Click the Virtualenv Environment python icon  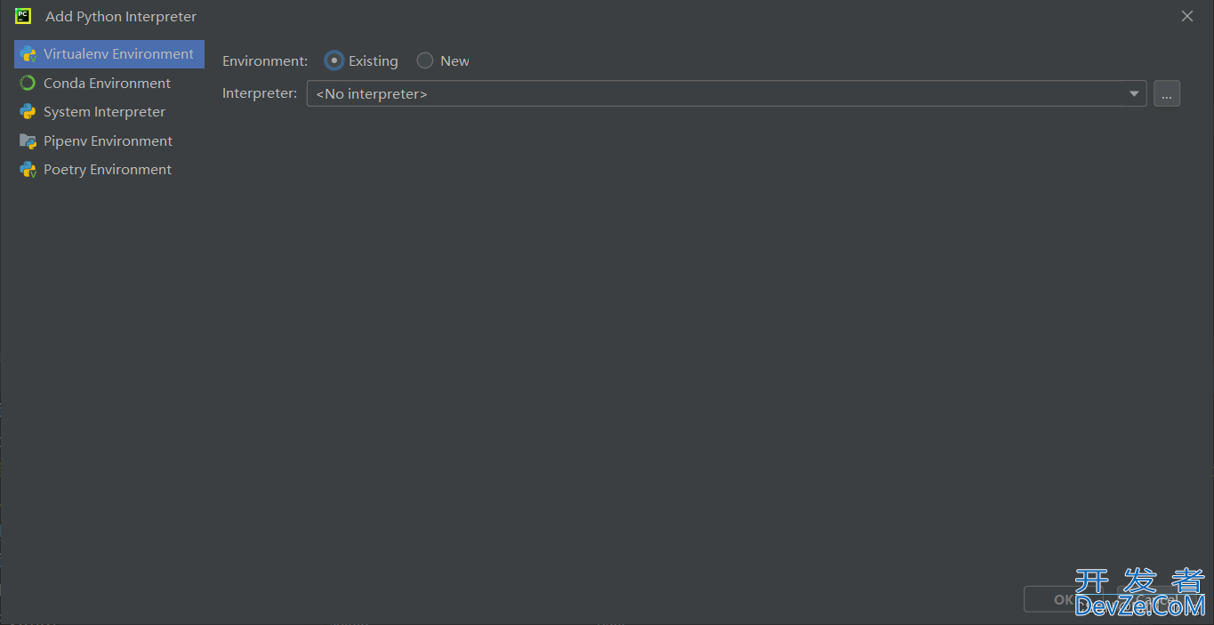click(28, 54)
